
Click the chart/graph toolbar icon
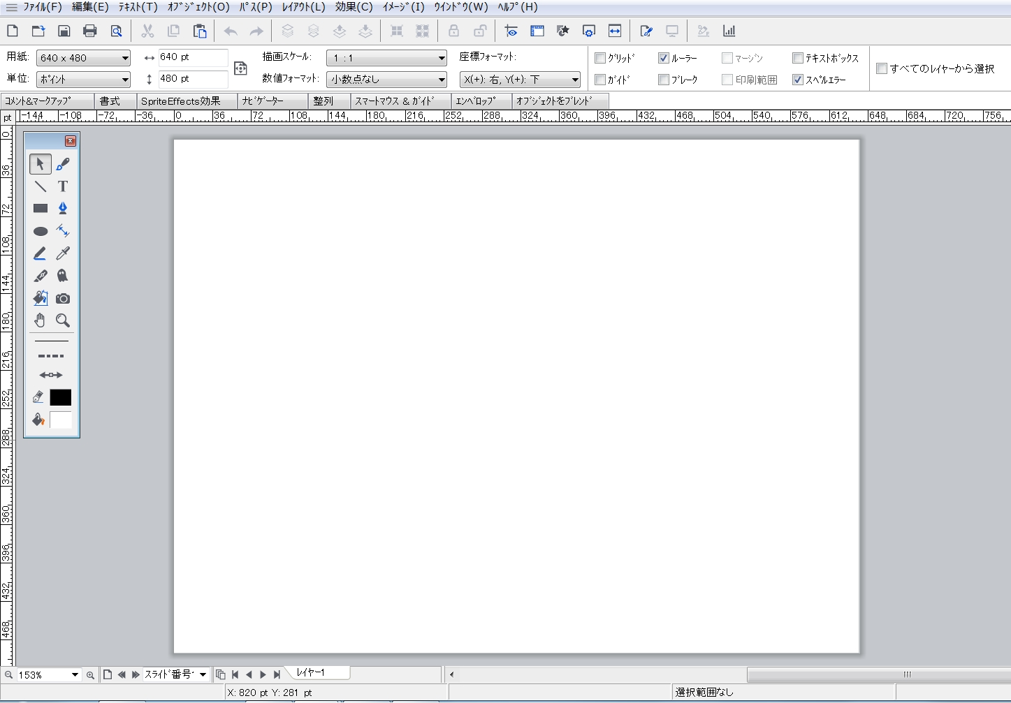click(x=729, y=31)
